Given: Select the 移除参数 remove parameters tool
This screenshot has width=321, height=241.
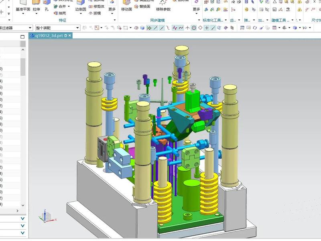Looking at the screenshot, I should click(163, 6).
